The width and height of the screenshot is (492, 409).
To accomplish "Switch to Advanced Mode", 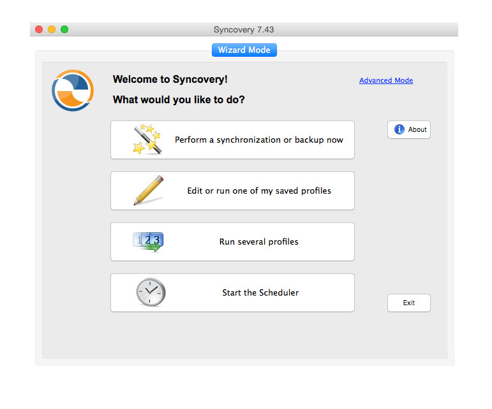I will 385,80.
